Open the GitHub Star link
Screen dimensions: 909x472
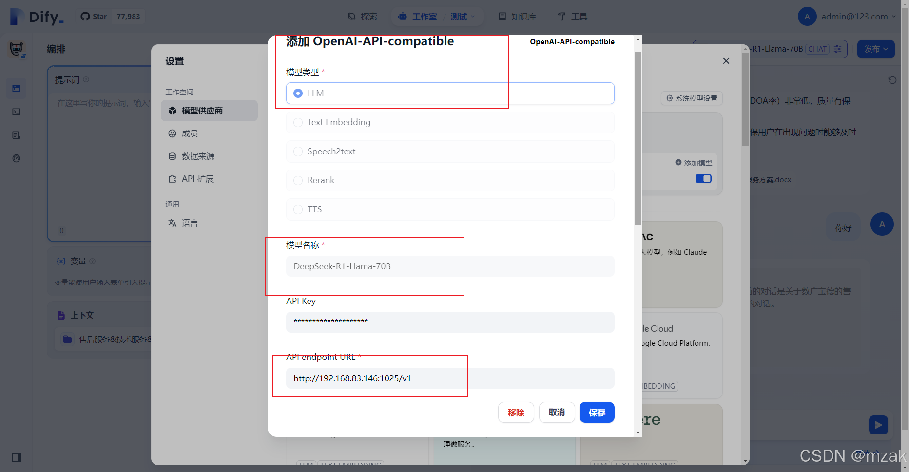tap(94, 17)
